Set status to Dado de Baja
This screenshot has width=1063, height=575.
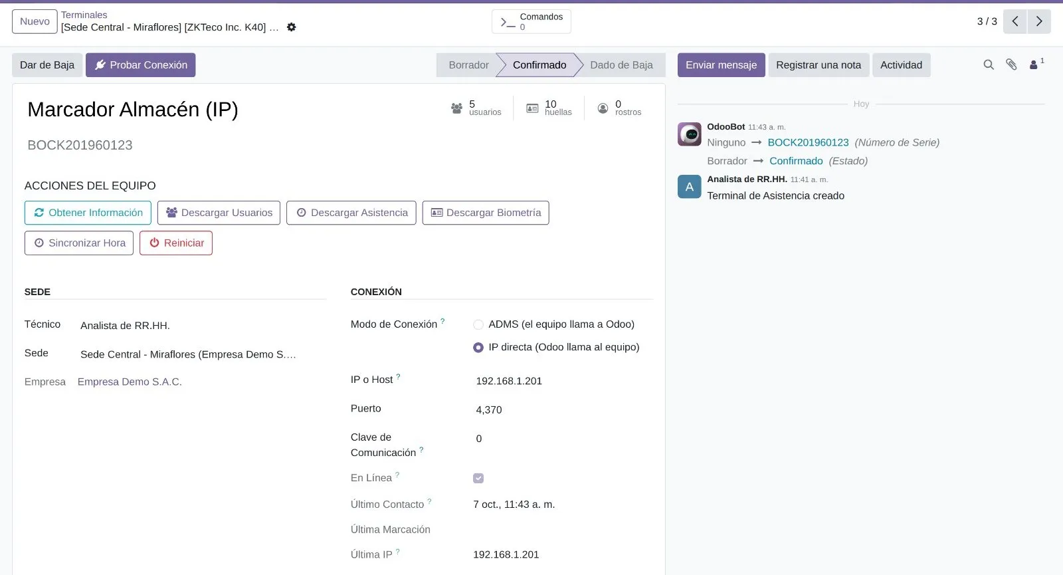(621, 65)
